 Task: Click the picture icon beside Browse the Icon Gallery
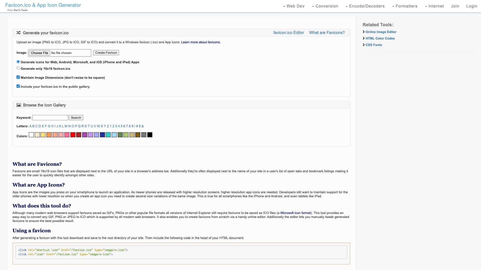tap(19, 105)
